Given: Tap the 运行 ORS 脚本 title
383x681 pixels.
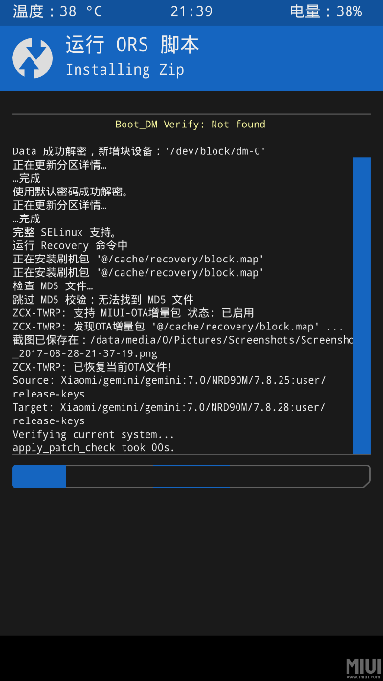Looking at the screenshot, I should (132, 45).
